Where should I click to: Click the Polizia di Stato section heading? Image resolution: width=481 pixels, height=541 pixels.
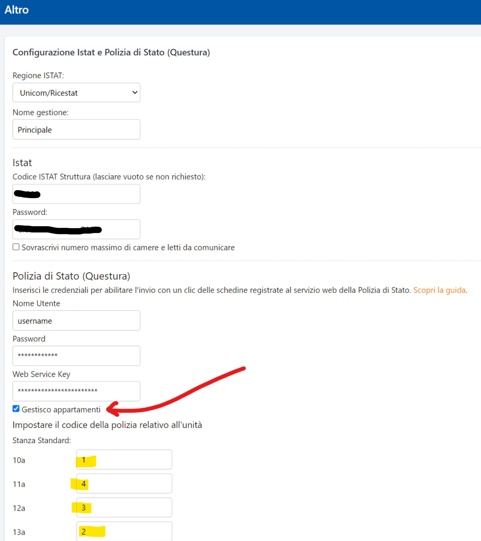tap(71, 276)
